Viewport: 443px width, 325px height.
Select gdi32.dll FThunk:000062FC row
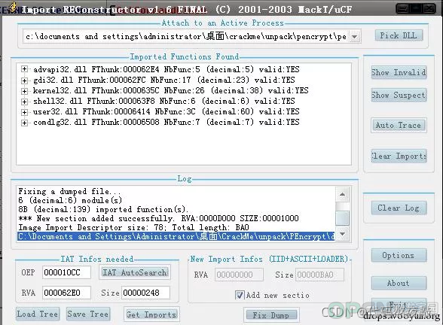tap(164, 80)
